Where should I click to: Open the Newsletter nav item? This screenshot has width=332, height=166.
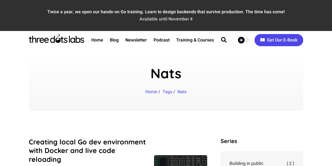click(x=136, y=40)
